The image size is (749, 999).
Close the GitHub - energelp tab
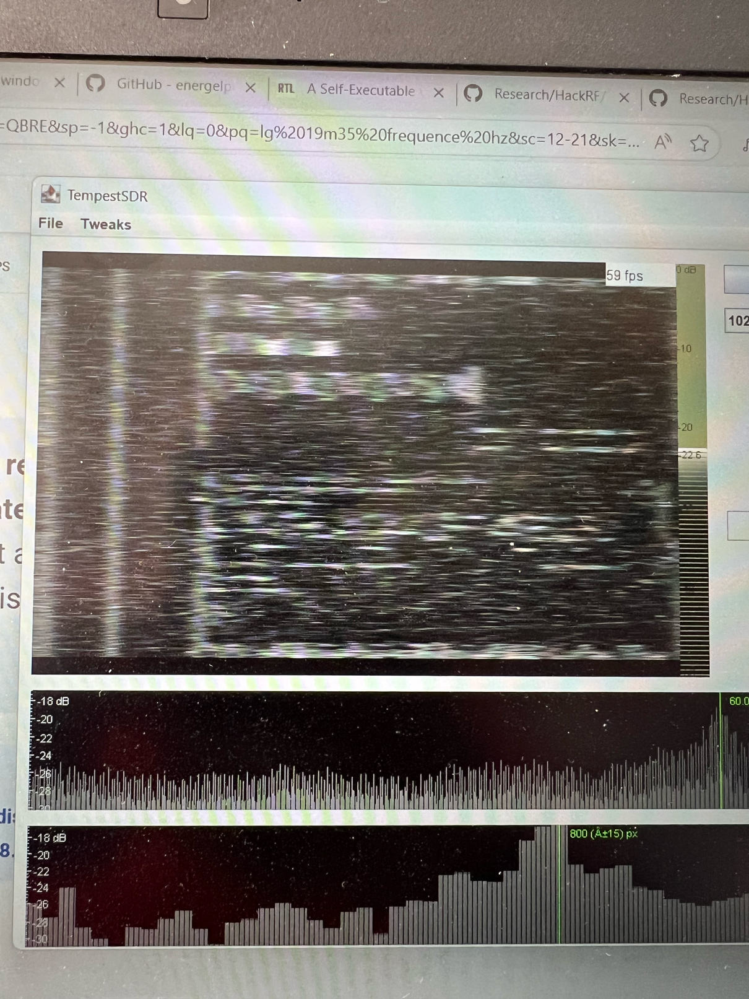(250, 88)
